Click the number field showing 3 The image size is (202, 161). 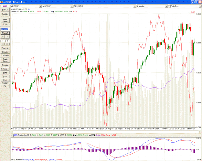pos(8,41)
